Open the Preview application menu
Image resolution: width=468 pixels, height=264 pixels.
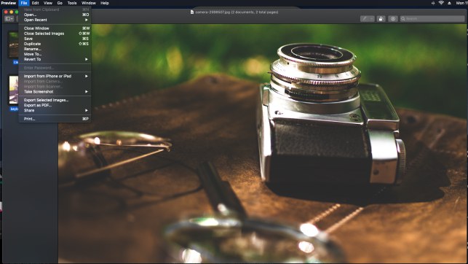(9, 3)
